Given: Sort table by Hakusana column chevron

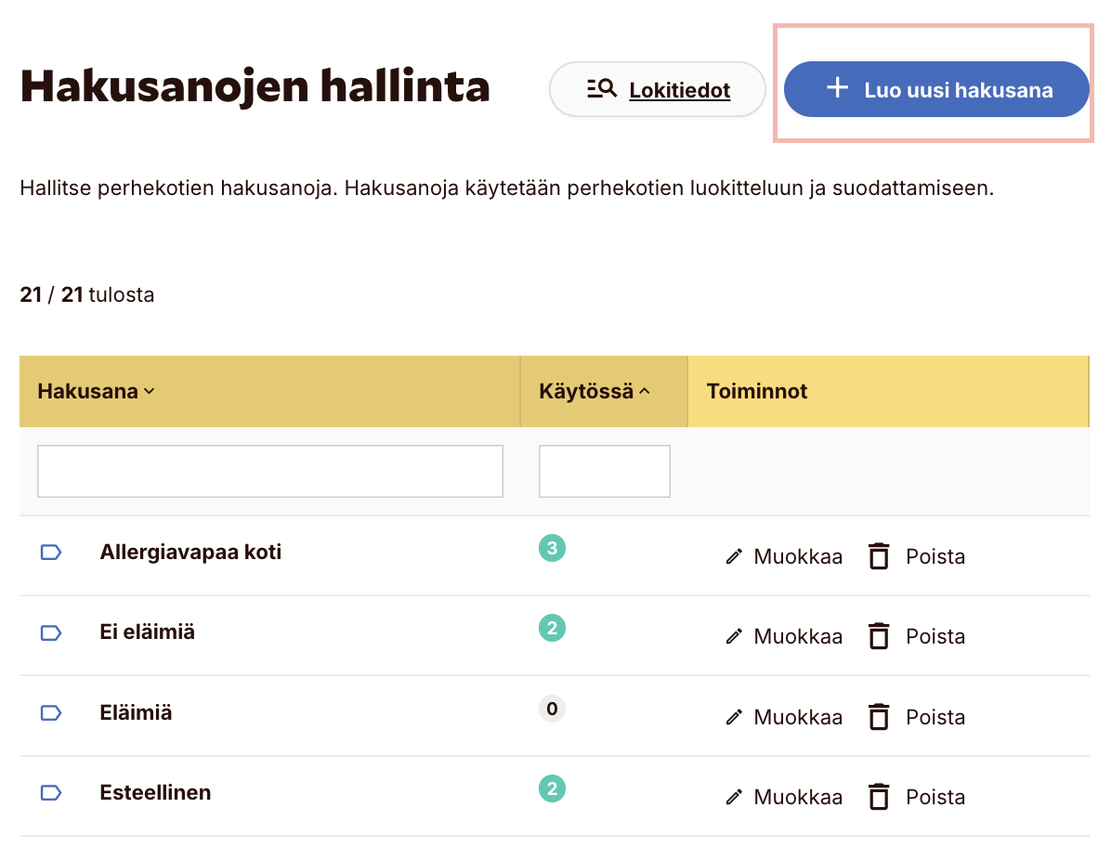Looking at the screenshot, I should 150,392.
